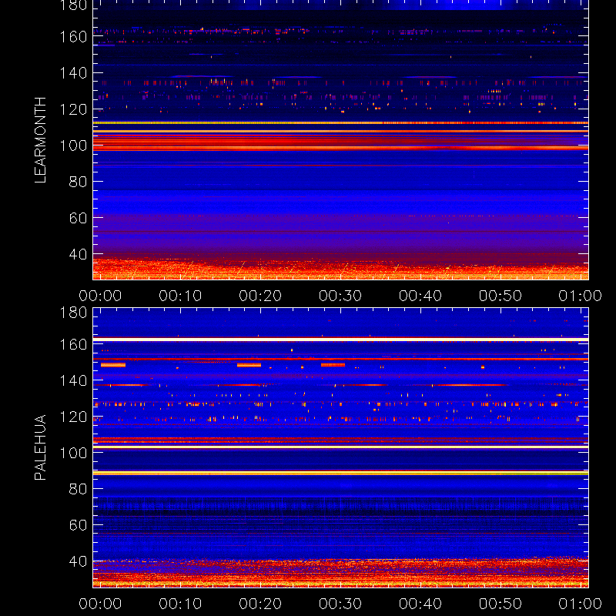Click the 180 tick label on Palehua plot
This screenshot has height=616, width=616.
73,313
